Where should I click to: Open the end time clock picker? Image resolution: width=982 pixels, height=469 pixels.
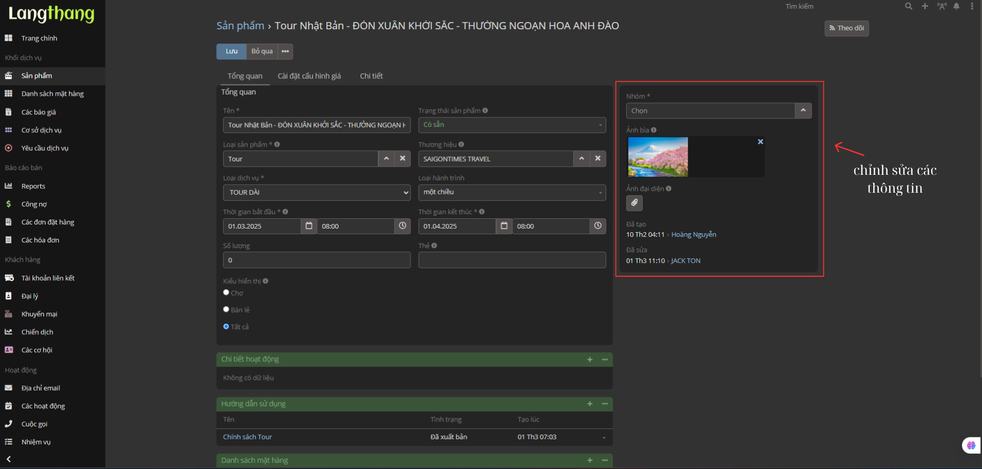(x=598, y=226)
